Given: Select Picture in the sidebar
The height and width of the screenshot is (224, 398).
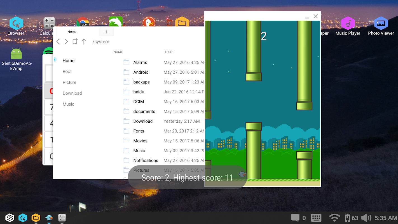Looking at the screenshot, I should coord(69,82).
